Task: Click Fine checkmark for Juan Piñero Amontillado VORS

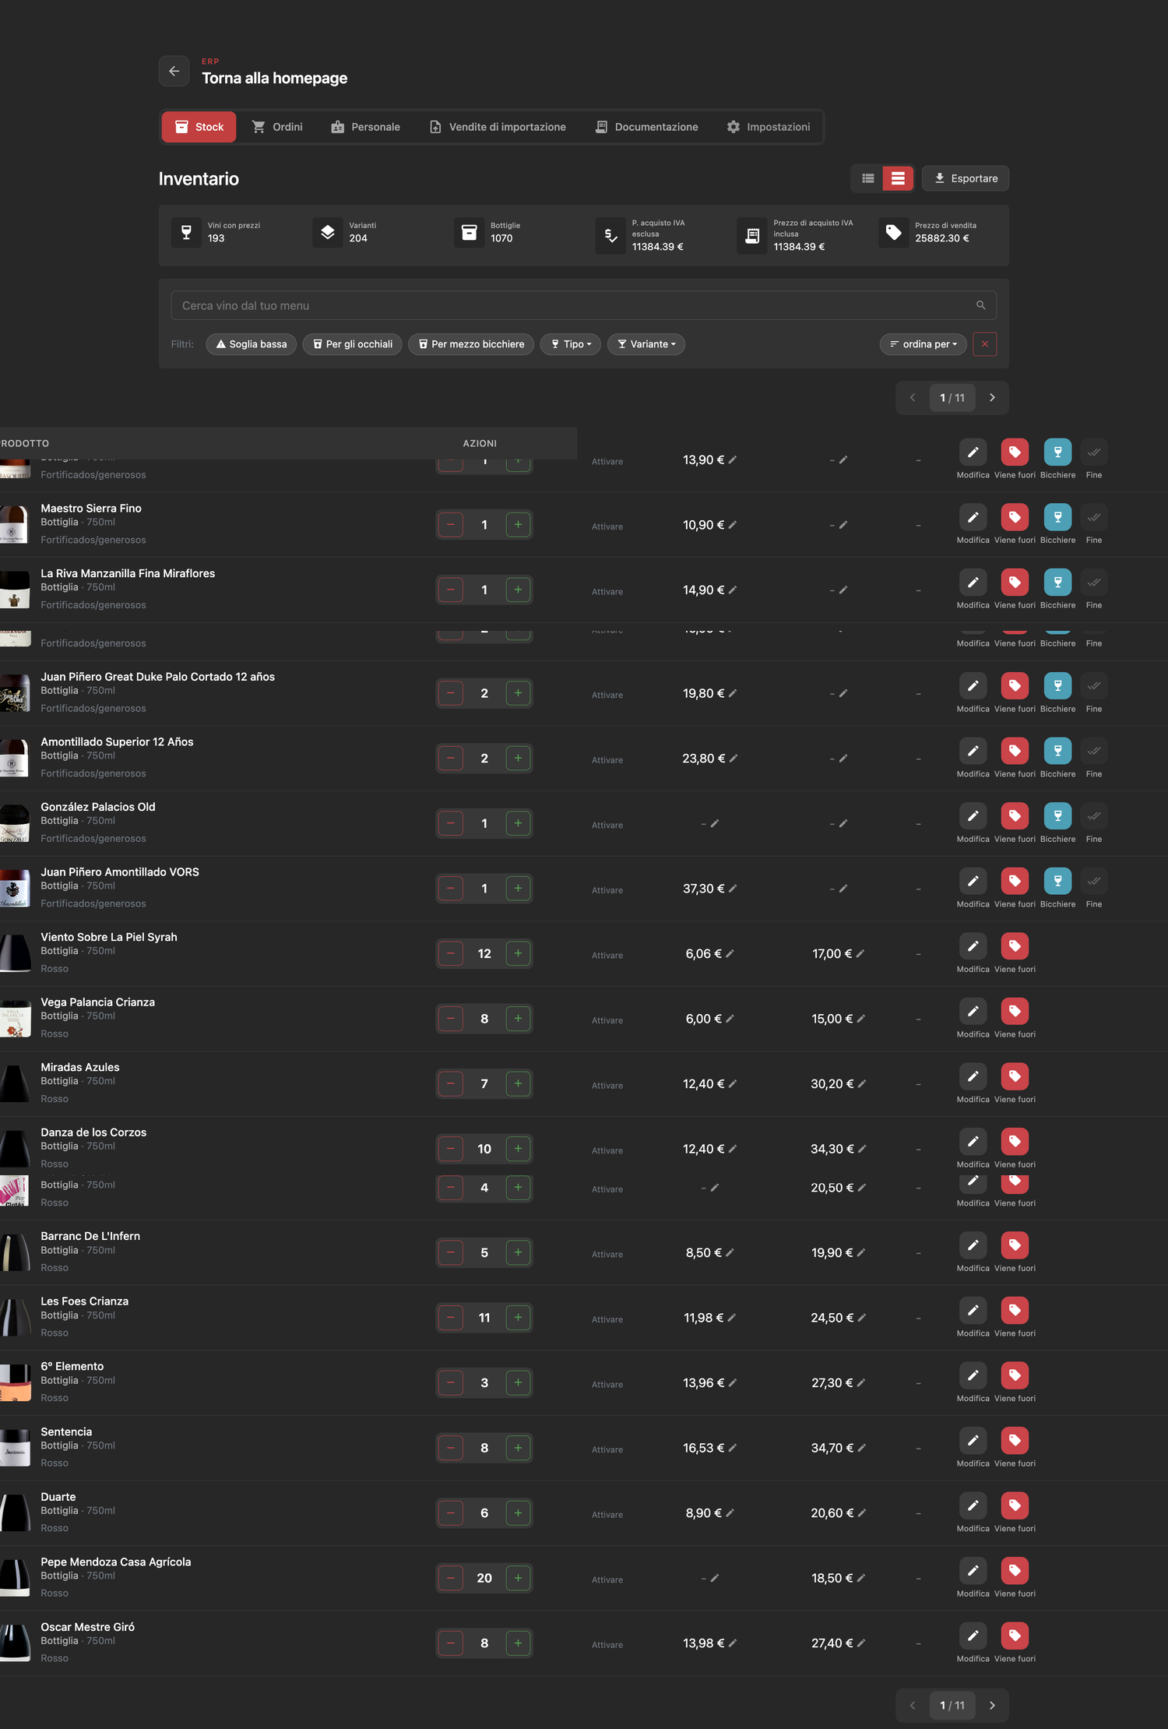Action: pos(1094,881)
